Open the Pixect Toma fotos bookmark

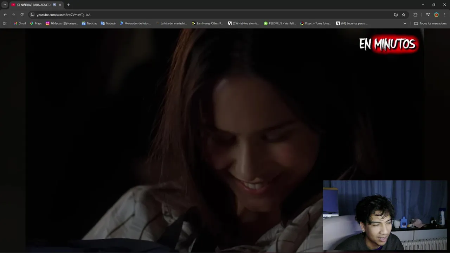pos(316,24)
